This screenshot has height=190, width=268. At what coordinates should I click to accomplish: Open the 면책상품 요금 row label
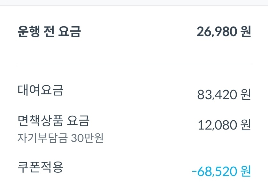[53, 121]
